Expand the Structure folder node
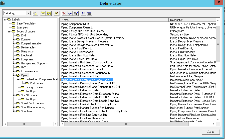Screen dimensions: 225x140 point(14,111)
